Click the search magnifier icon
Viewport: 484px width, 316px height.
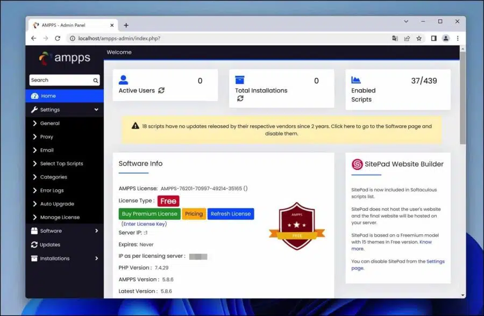coord(96,80)
